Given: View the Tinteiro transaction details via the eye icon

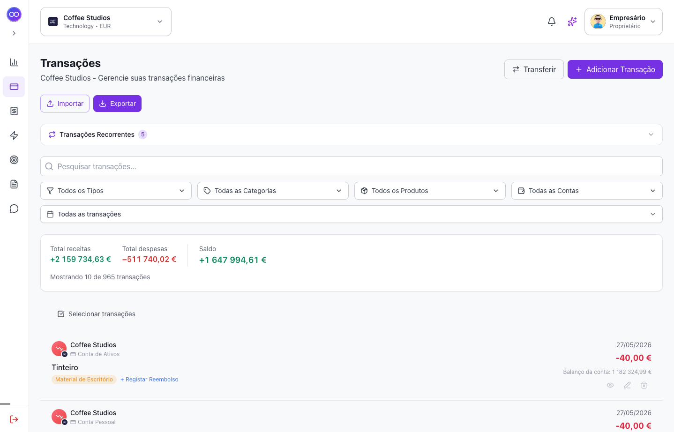Looking at the screenshot, I should click(x=610, y=385).
